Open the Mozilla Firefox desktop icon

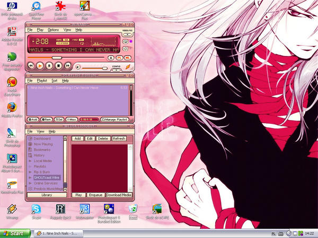point(12,109)
